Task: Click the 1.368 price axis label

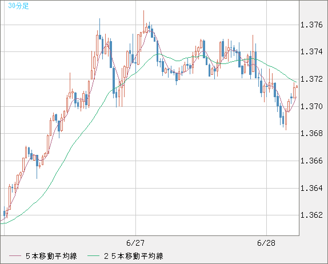Action: 311,133
